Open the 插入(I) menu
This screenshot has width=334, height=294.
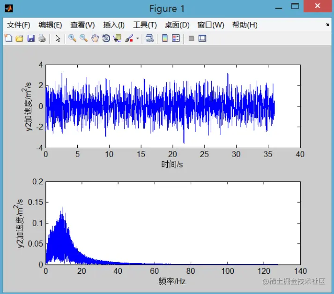pos(114,25)
